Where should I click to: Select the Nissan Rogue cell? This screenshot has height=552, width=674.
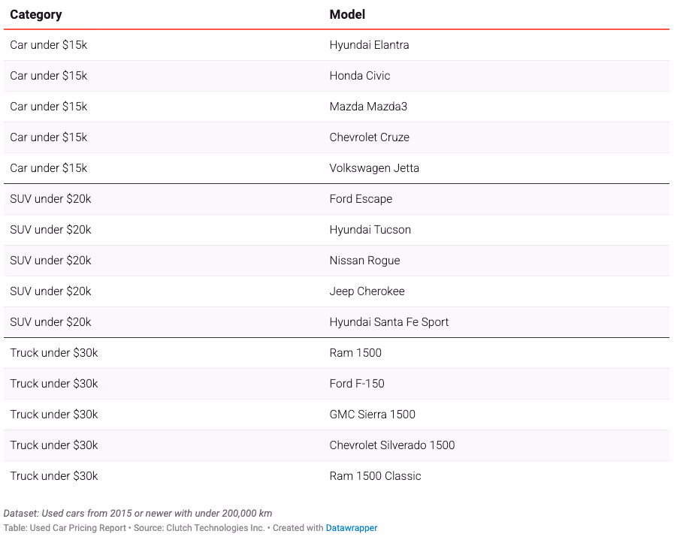tap(364, 261)
